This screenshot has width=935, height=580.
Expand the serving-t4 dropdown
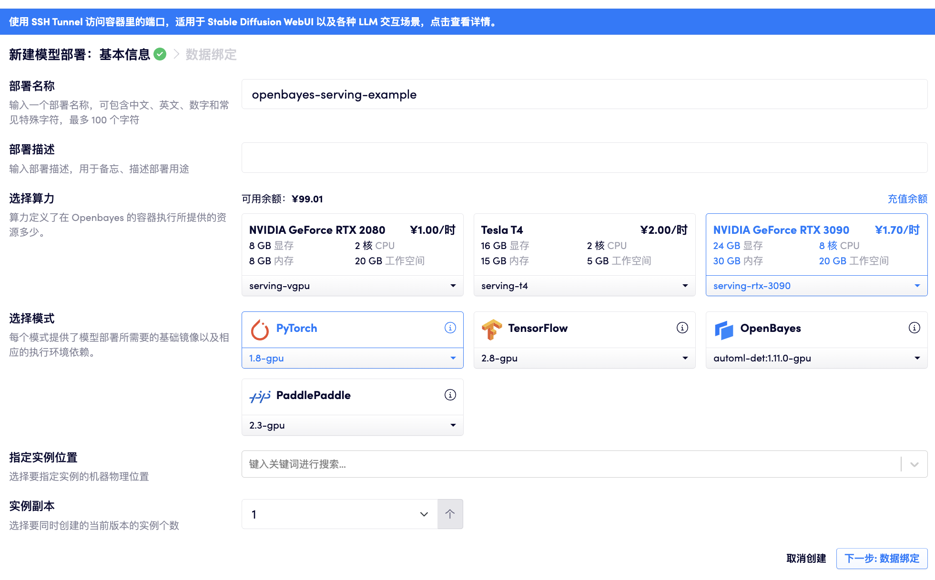click(x=584, y=286)
